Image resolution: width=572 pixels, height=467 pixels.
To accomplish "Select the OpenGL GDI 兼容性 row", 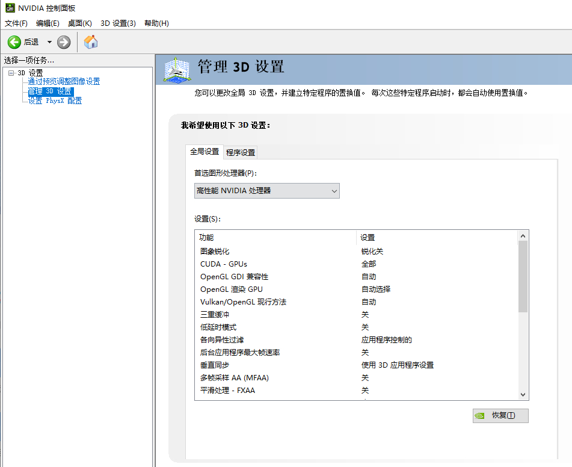I will pyautogui.click(x=357, y=277).
